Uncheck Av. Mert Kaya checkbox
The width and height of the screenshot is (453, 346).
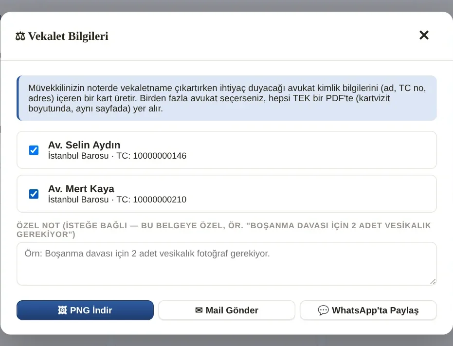(34, 194)
